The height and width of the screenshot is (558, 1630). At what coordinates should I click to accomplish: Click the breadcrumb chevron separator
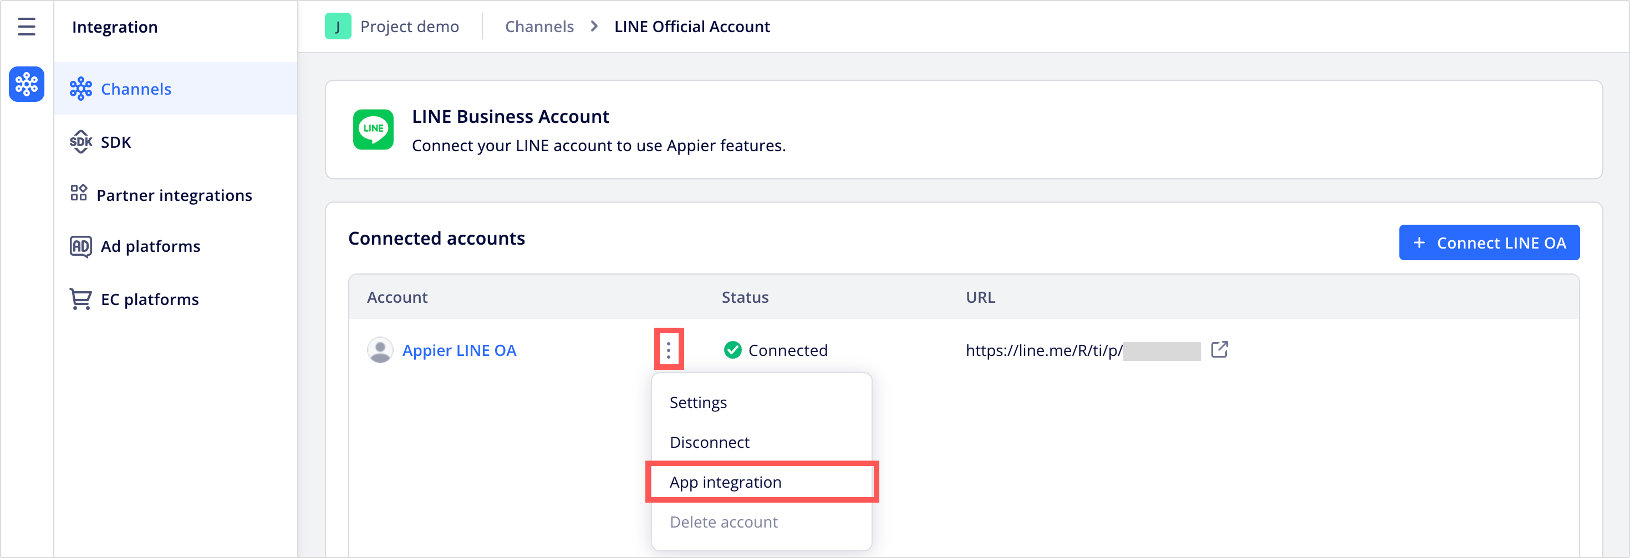tap(594, 27)
